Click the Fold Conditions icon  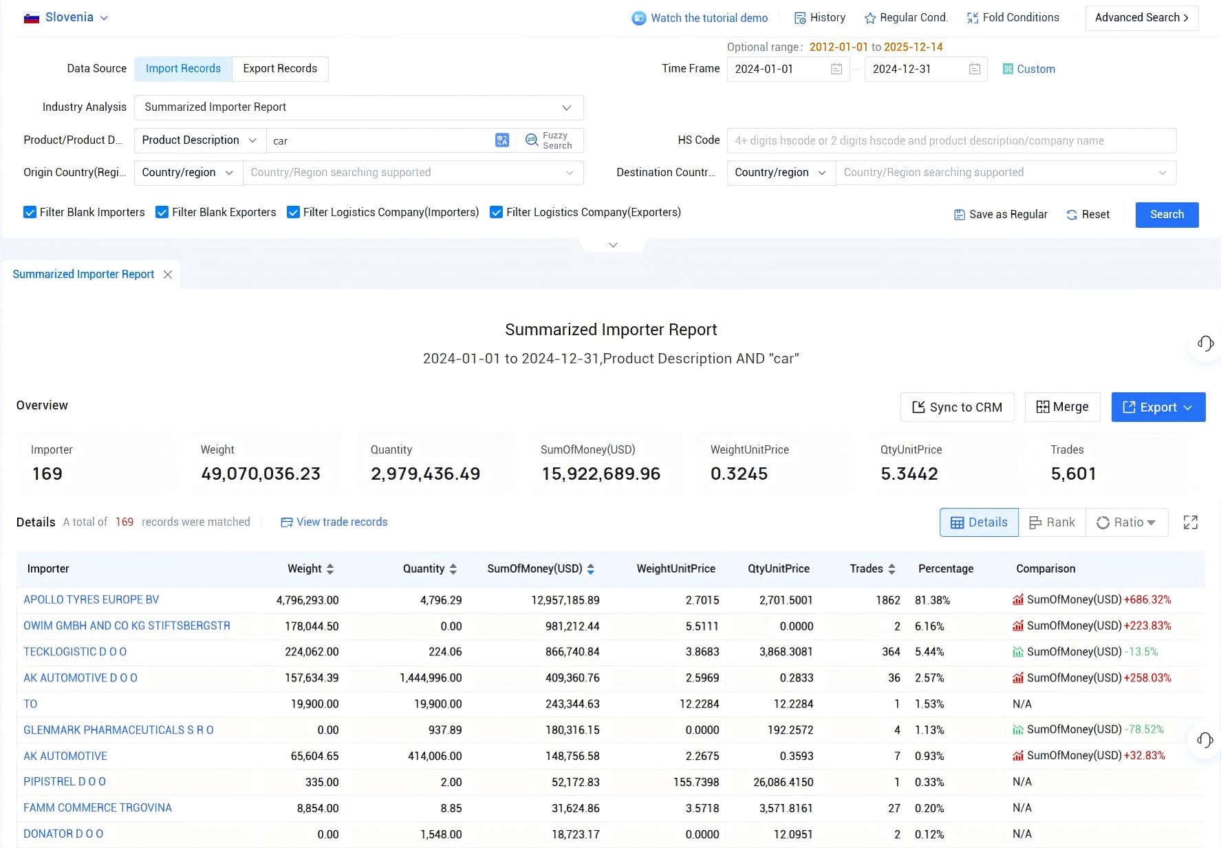973,19
